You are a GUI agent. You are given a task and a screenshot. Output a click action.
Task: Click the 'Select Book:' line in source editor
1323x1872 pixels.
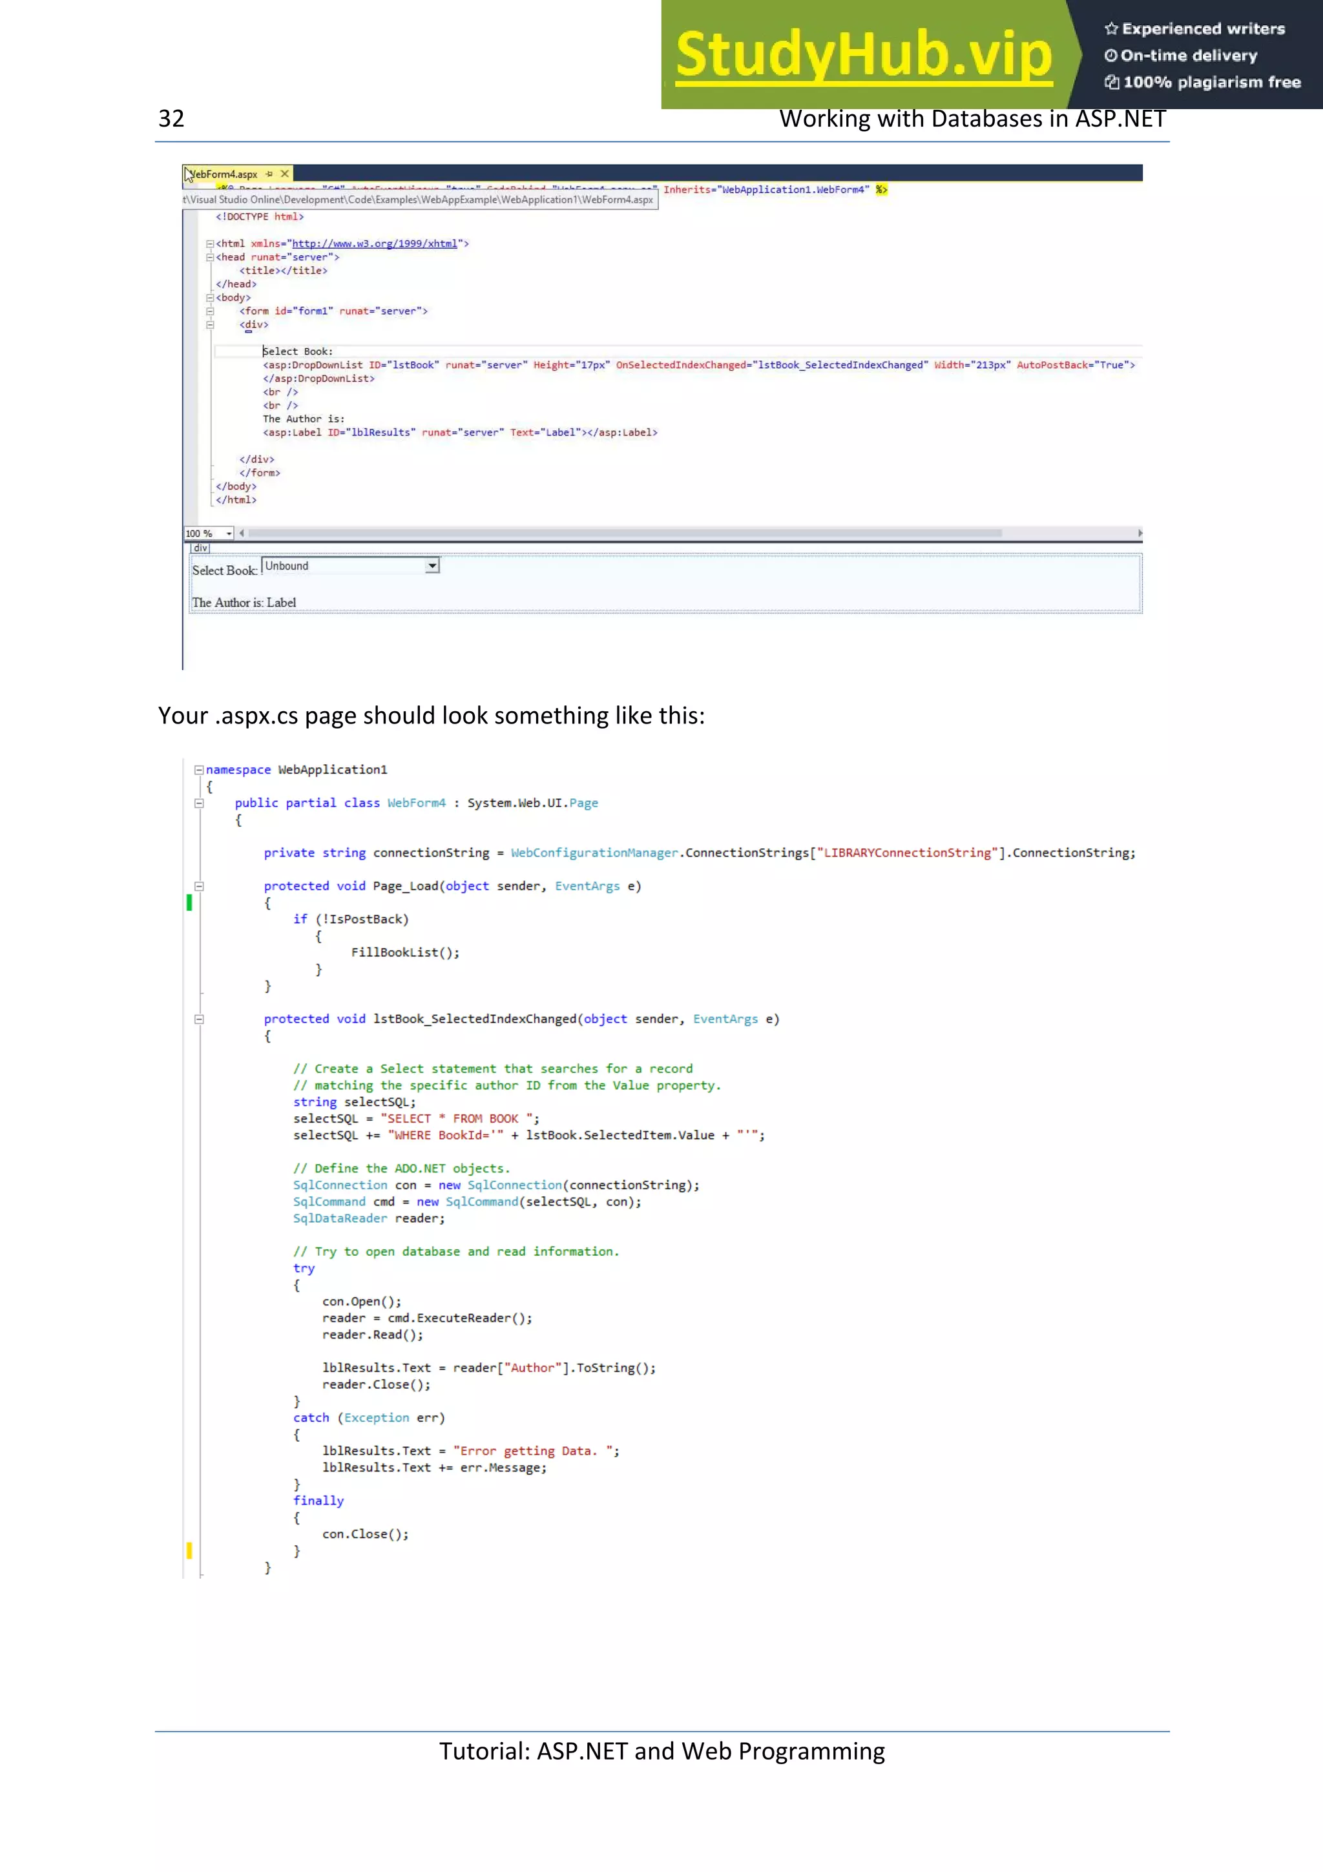[298, 351]
